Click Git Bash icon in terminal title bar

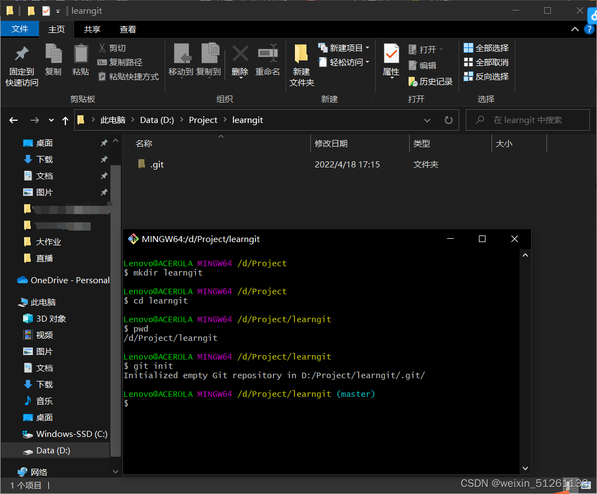click(133, 239)
